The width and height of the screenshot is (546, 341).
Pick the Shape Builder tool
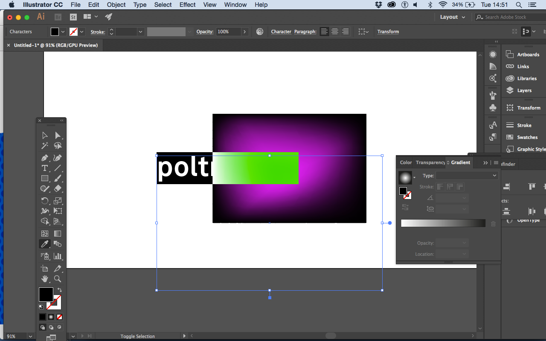coord(45,221)
